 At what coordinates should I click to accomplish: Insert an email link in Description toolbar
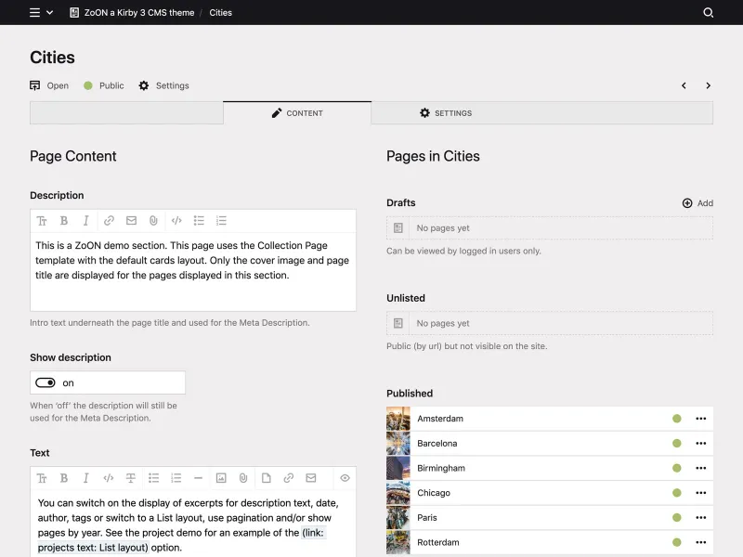130,220
